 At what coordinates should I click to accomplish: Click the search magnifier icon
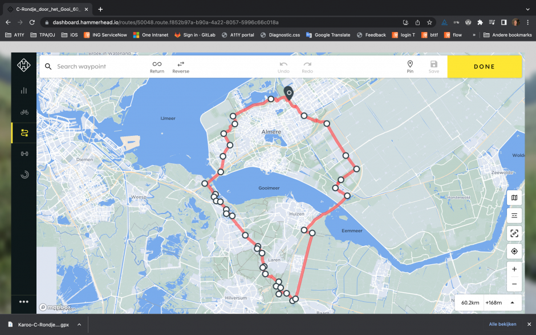coord(48,66)
